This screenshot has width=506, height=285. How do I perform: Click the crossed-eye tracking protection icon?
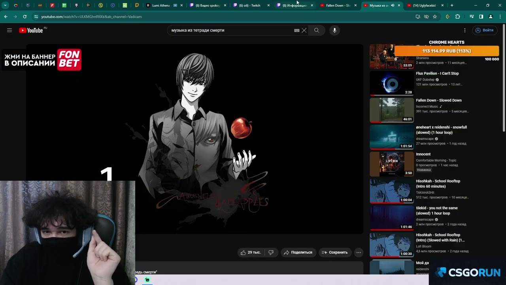(426, 17)
